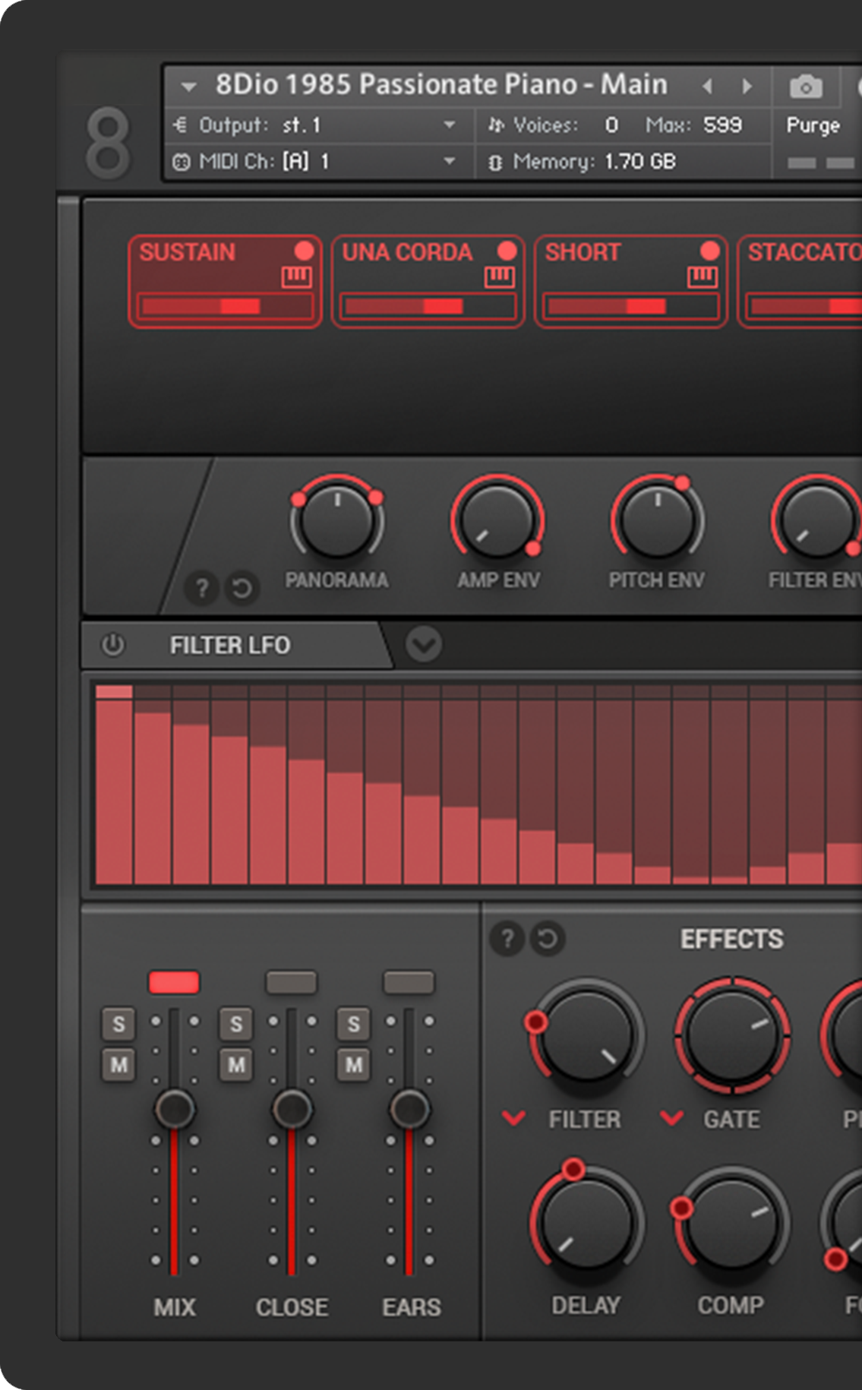Open help for the EFFECTS section
862x1390 pixels.
(x=507, y=939)
